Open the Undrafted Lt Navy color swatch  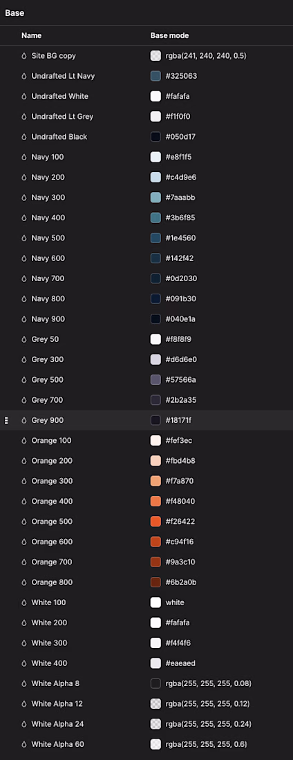[x=155, y=76]
